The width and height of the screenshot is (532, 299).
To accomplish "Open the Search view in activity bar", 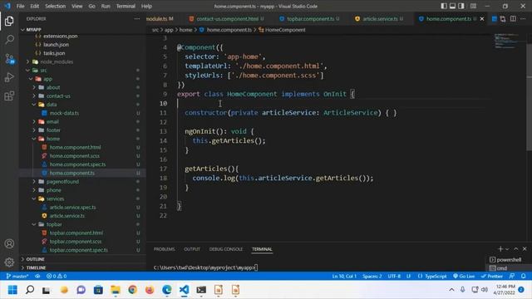I will point(9,40).
